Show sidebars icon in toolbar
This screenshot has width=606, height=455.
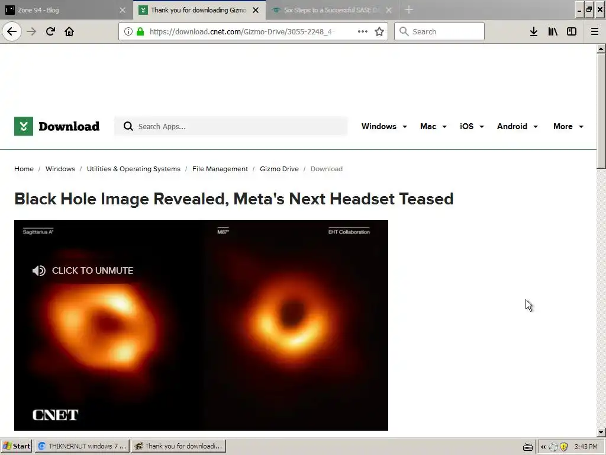tap(572, 31)
